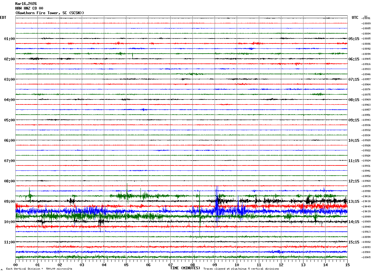Click the DC offset value -18943

[x=366, y=120]
